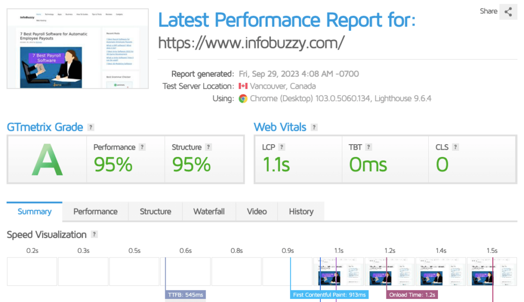
Task: Click the GTmetrix Grade heading
Action: 45,127
